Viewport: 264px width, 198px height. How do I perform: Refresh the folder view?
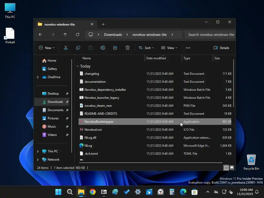pos(77,35)
